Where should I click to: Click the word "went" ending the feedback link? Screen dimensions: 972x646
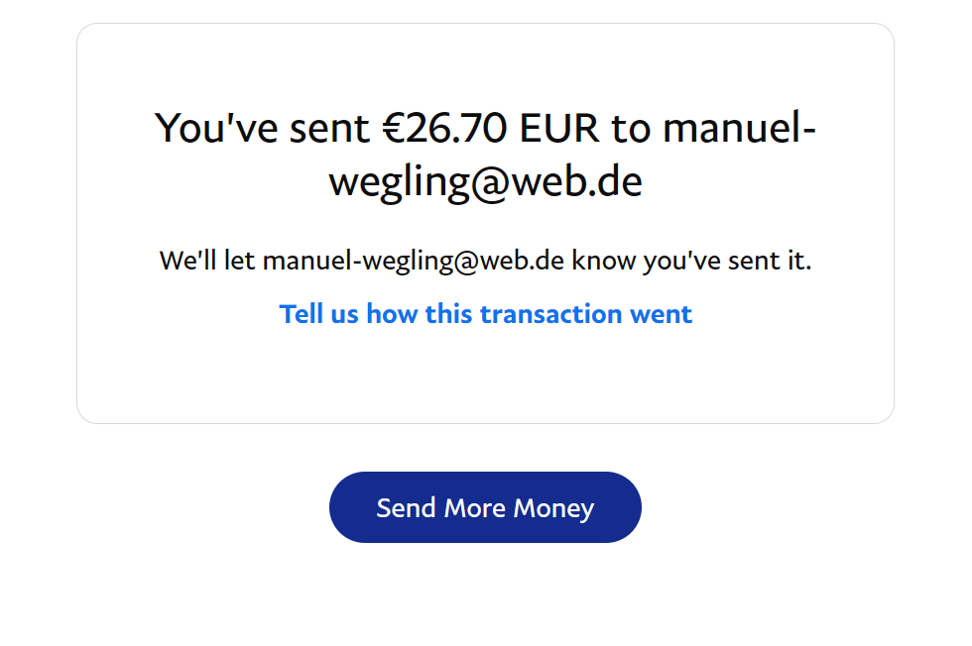pyautogui.click(x=662, y=314)
